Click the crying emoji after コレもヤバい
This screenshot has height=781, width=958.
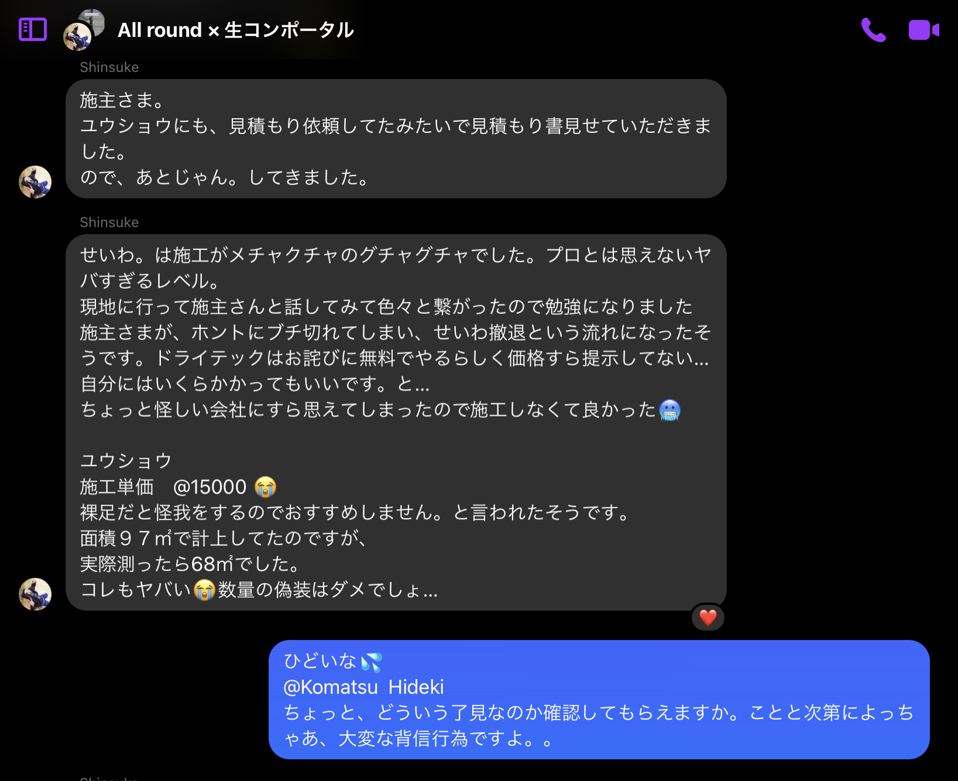click(204, 590)
